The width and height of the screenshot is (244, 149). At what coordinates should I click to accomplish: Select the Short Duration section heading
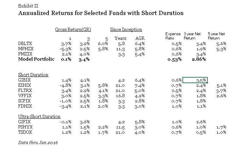coord(33,75)
